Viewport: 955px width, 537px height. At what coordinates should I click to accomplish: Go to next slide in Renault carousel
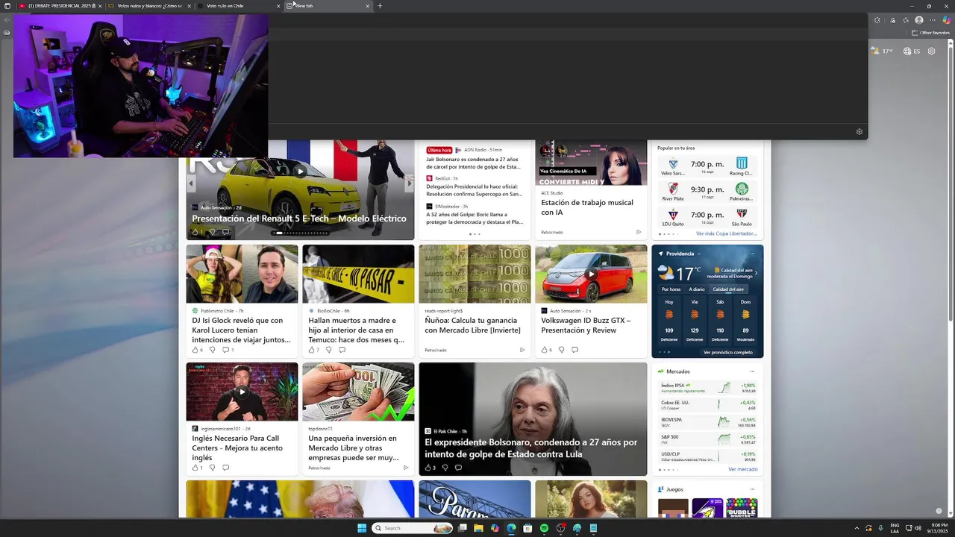409,183
